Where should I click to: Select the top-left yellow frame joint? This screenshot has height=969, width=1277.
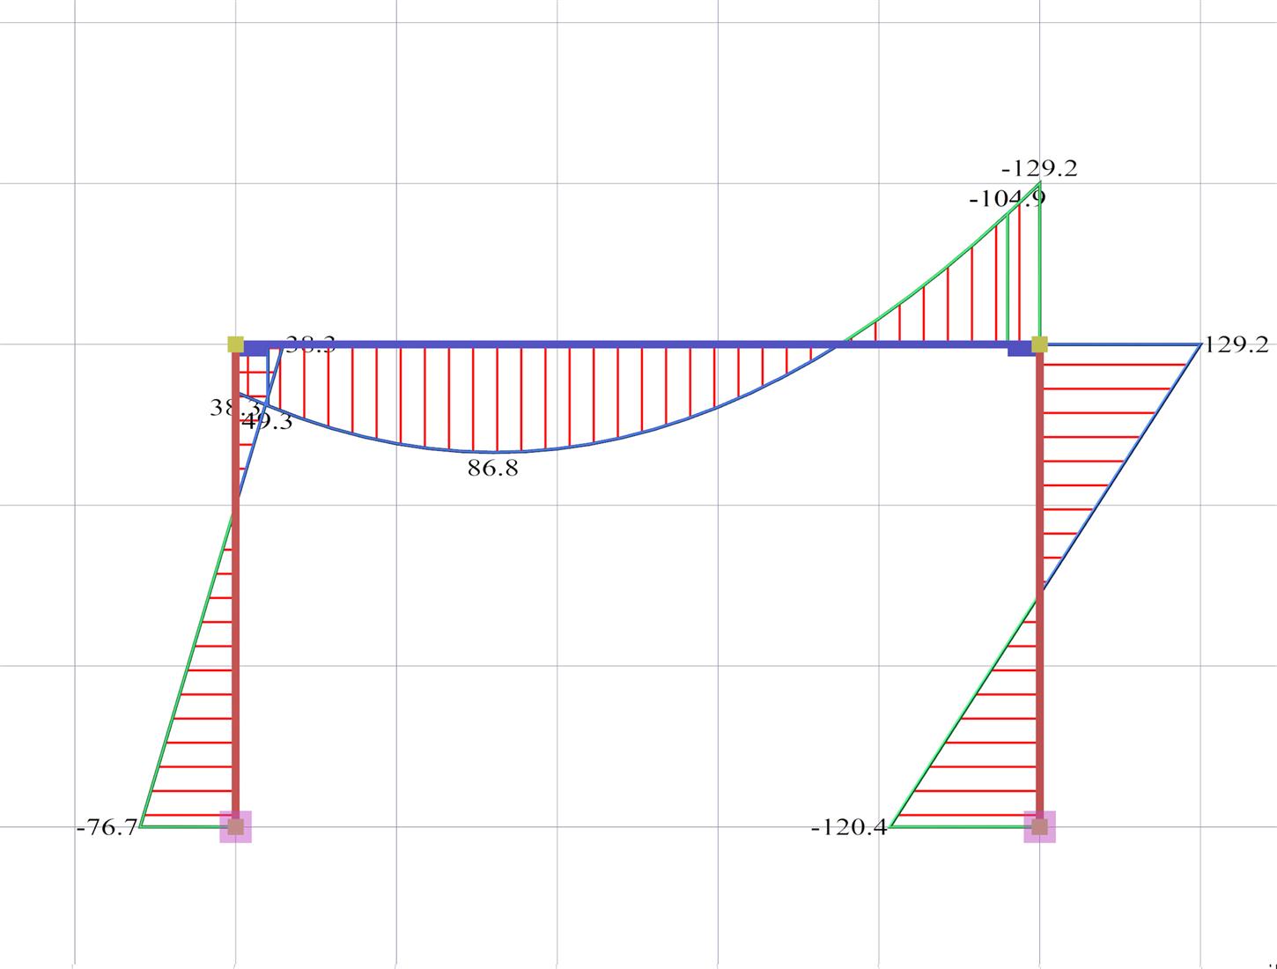[235, 344]
